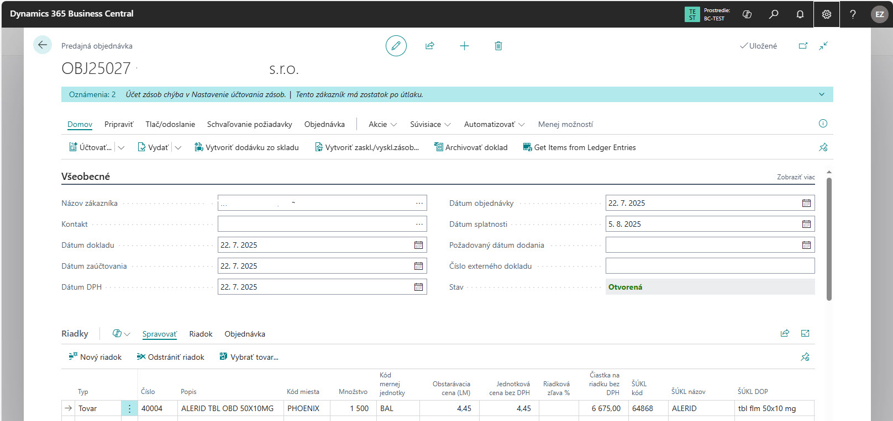The height and width of the screenshot is (421, 893).
Task: Switch to the Pripraviť tab
Action: tap(119, 124)
